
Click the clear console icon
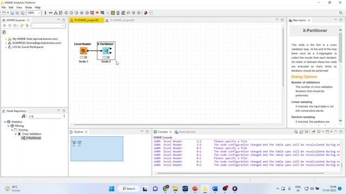pos(296,131)
